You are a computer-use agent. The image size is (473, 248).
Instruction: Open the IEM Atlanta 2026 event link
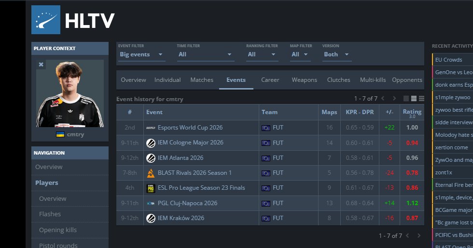(181, 158)
